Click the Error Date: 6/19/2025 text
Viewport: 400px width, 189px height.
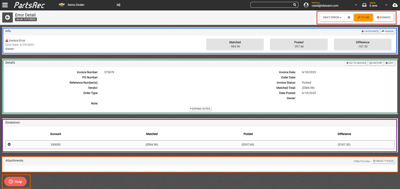click(x=20, y=45)
